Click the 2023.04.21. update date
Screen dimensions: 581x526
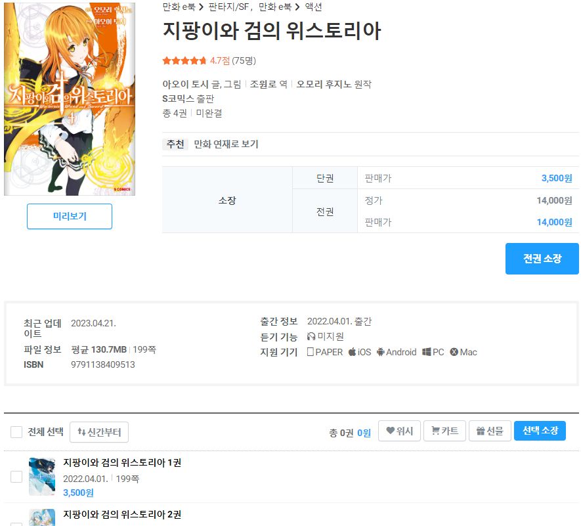click(x=93, y=323)
